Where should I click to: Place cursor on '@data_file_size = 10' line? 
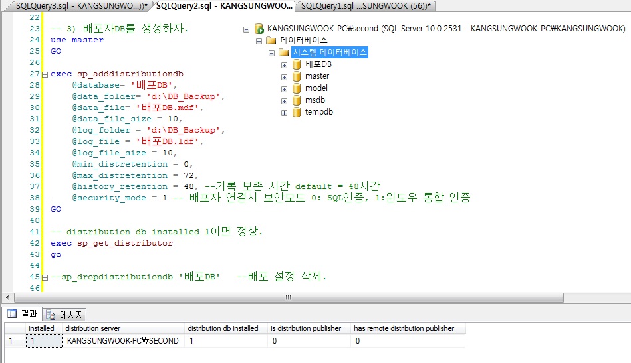point(127,119)
